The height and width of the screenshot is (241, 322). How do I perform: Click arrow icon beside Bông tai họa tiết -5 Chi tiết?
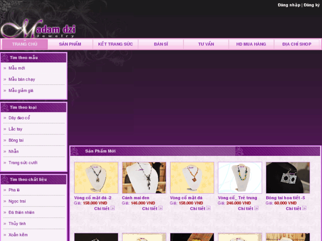(x=304, y=208)
